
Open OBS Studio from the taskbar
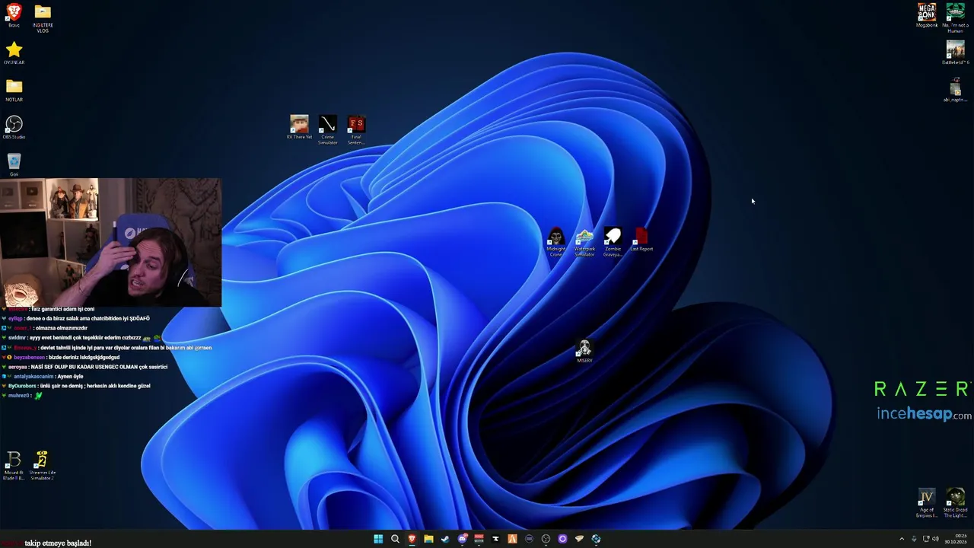point(546,539)
